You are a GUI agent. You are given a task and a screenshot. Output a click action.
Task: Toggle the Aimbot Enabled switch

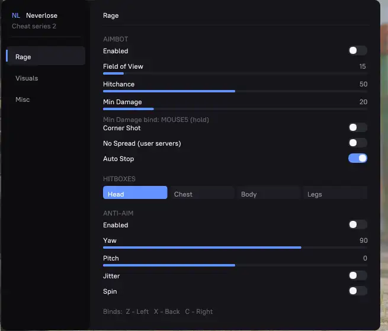(358, 50)
